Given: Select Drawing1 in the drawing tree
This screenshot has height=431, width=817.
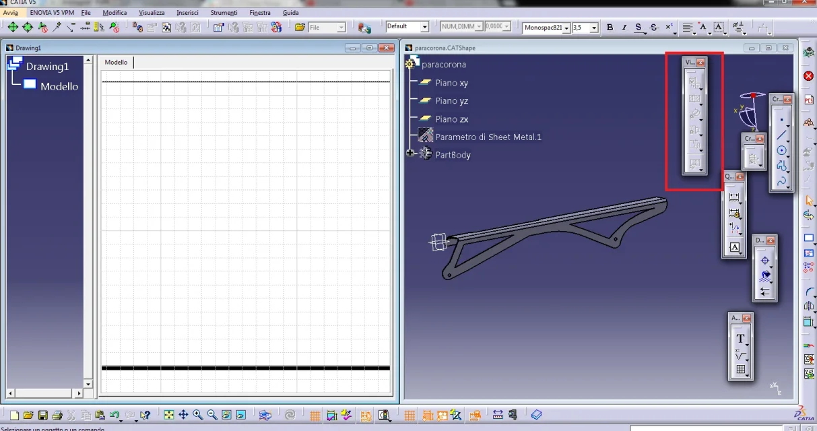Looking at the screenshot, I should [48, 66].
